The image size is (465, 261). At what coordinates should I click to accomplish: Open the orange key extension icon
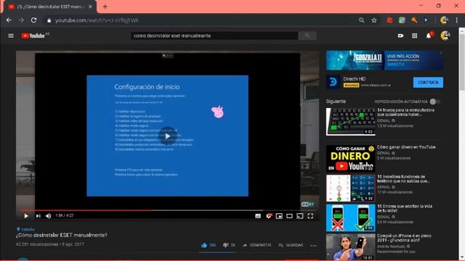[414, 20]
